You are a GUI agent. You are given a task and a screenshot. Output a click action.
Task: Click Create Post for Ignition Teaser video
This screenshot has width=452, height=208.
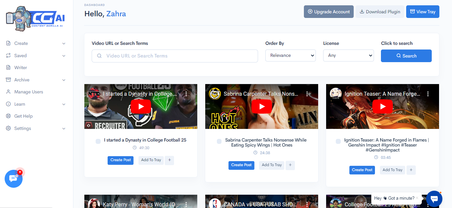(362, 170)
